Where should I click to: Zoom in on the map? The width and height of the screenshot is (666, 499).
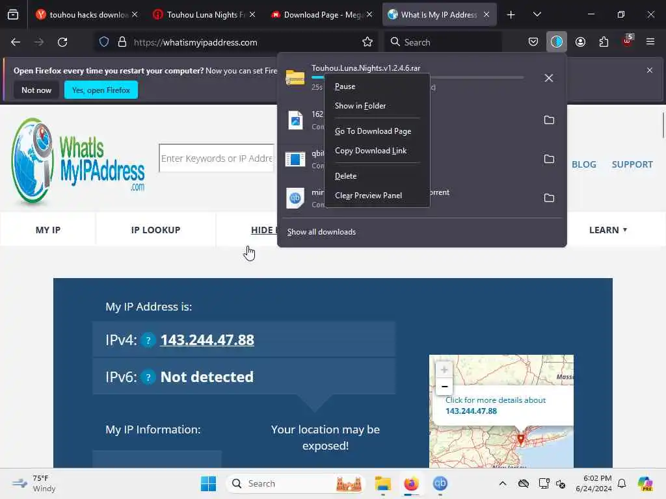pyautogui.click(x=444, y=370)
